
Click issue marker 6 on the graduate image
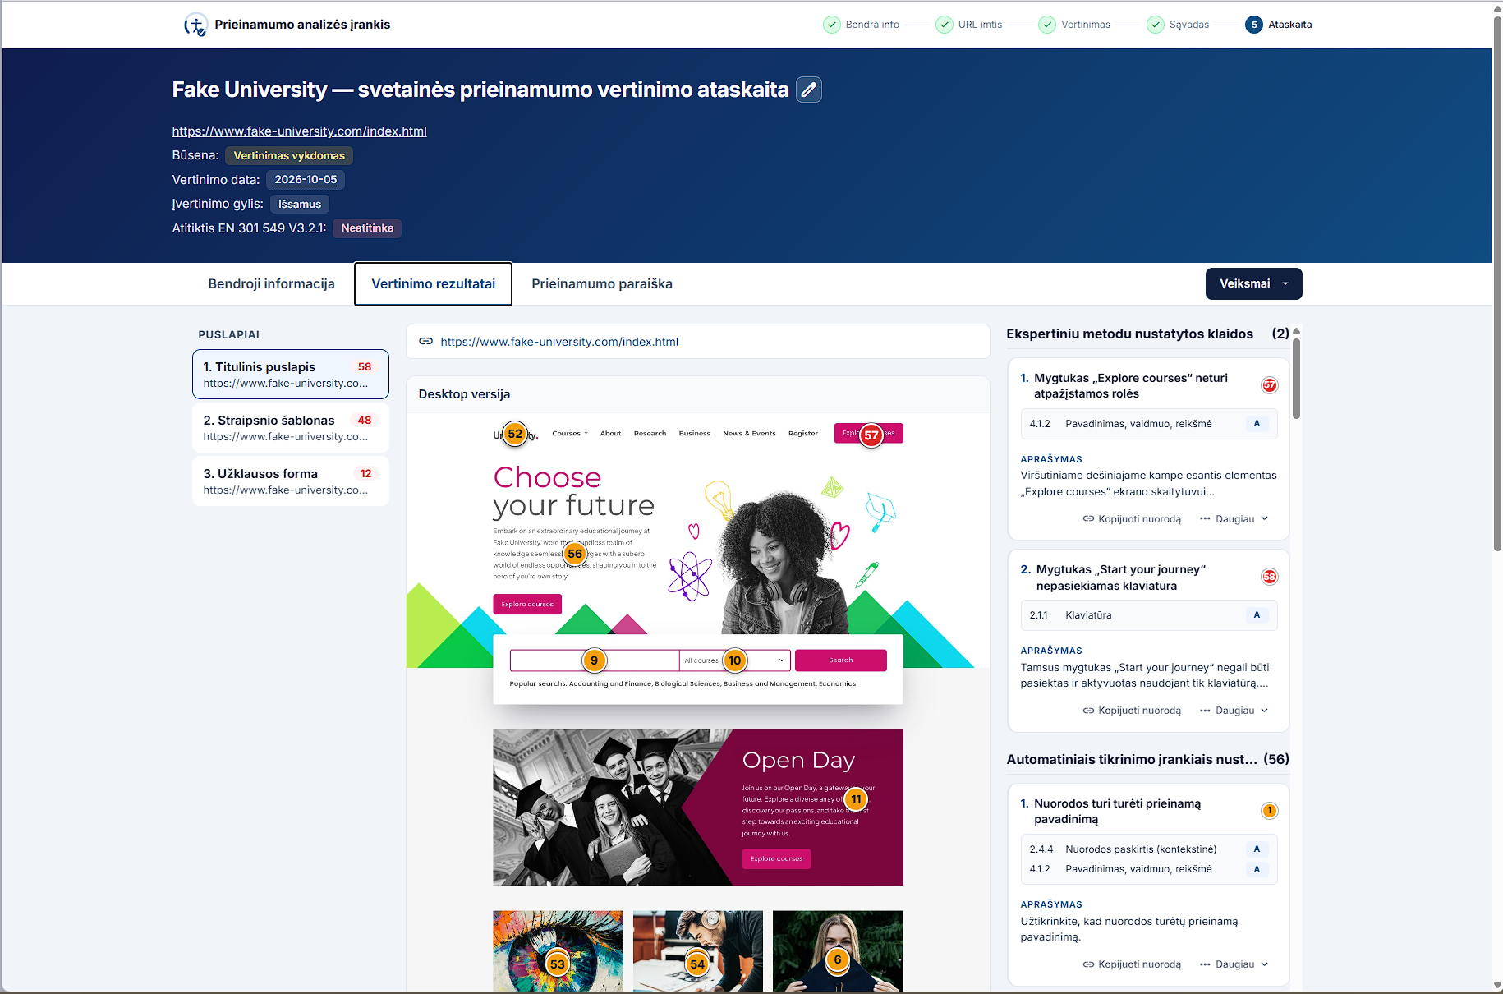837,959
